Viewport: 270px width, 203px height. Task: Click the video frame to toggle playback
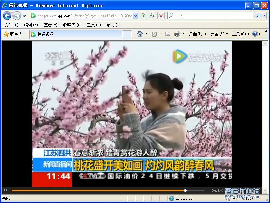tap(132, 114)
